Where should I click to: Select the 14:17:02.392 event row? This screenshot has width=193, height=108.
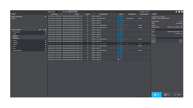coord(99,21)
